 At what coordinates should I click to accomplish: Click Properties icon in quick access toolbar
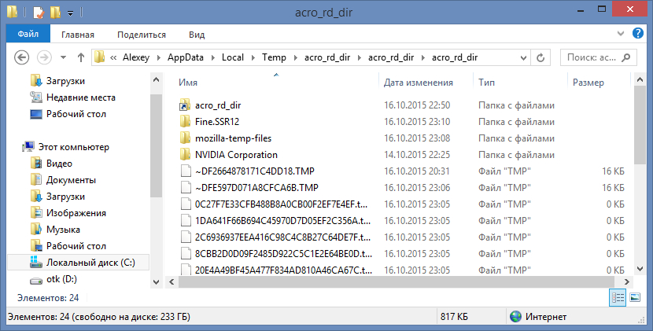coord(39,13)
